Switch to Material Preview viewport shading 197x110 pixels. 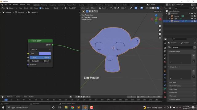[155, 8]
